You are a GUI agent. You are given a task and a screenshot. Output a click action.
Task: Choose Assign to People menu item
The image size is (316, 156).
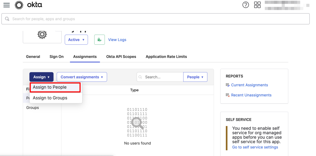click(x=55, y=87)
